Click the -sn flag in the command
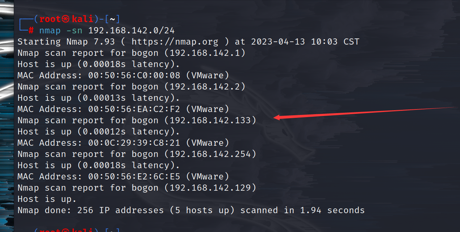The height and width of the screenshot is (232, 460). [74, 30]
